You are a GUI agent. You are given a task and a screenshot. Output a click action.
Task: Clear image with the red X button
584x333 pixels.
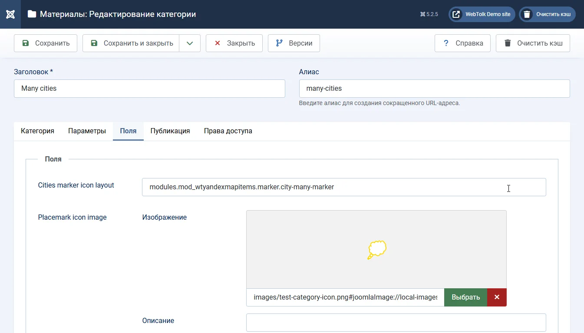coord(497,297)
